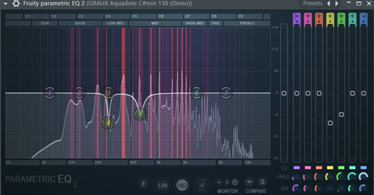Select band 3 node on EQ graph
This screenshot has width=374, height=195.
coord(108,92)
